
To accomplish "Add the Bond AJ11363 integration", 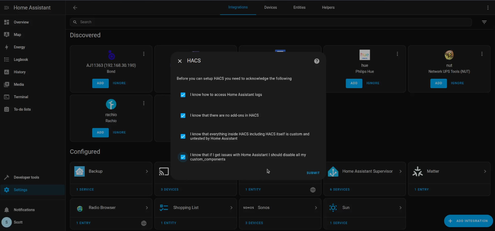I will (x=100, y=83).
